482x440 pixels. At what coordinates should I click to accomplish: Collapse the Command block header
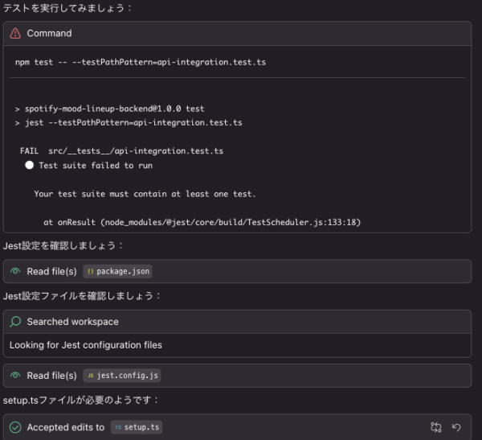tap(237, 33)
